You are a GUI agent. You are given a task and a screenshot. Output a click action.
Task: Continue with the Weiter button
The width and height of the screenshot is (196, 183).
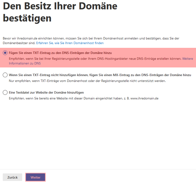click(x=35, y=177)
